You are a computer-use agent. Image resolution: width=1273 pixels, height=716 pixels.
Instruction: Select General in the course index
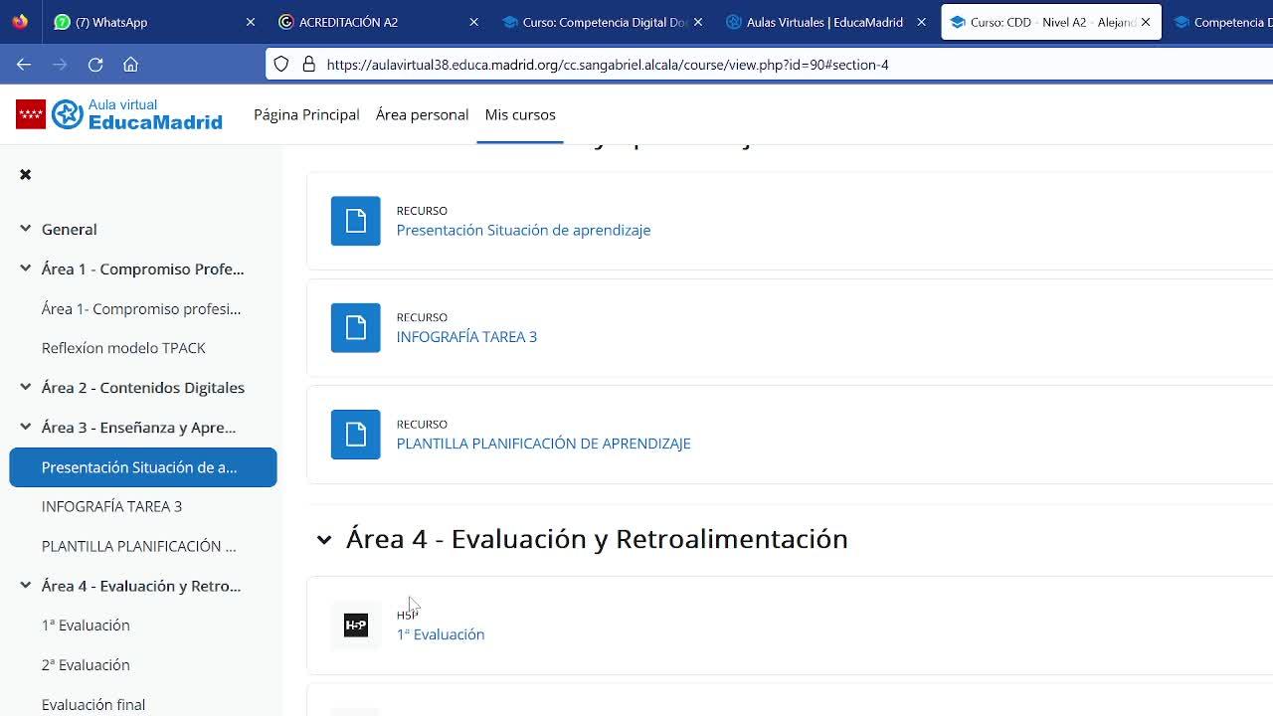(70, 230)
